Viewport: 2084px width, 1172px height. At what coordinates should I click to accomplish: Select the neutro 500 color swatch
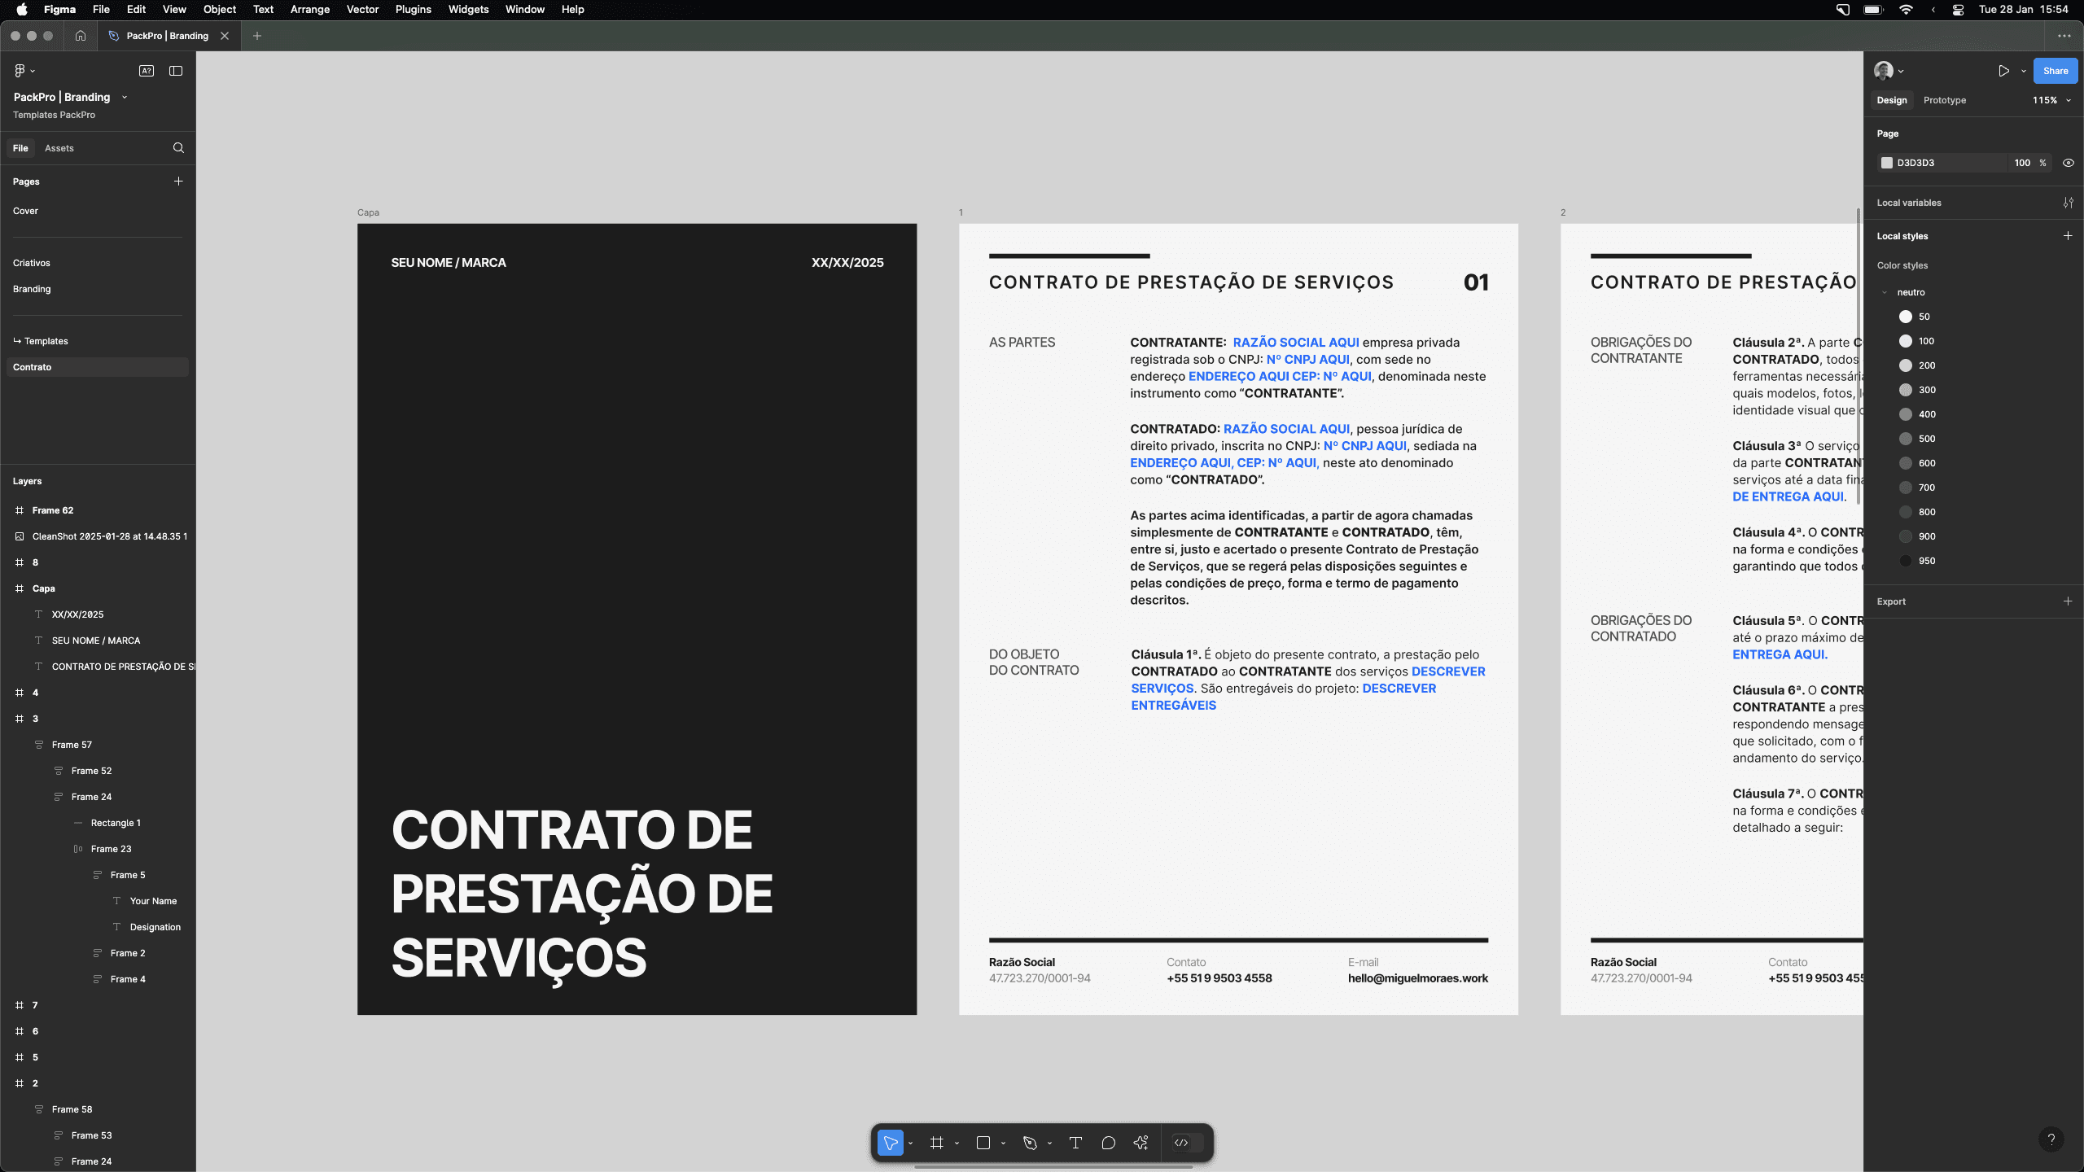click(1906, 439)
